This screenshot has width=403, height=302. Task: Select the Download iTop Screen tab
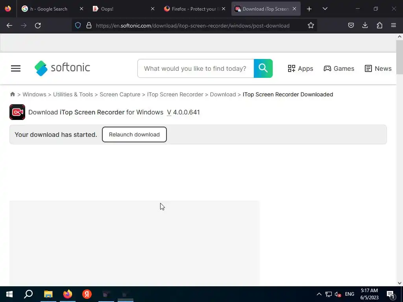click(x=266, y=9)
